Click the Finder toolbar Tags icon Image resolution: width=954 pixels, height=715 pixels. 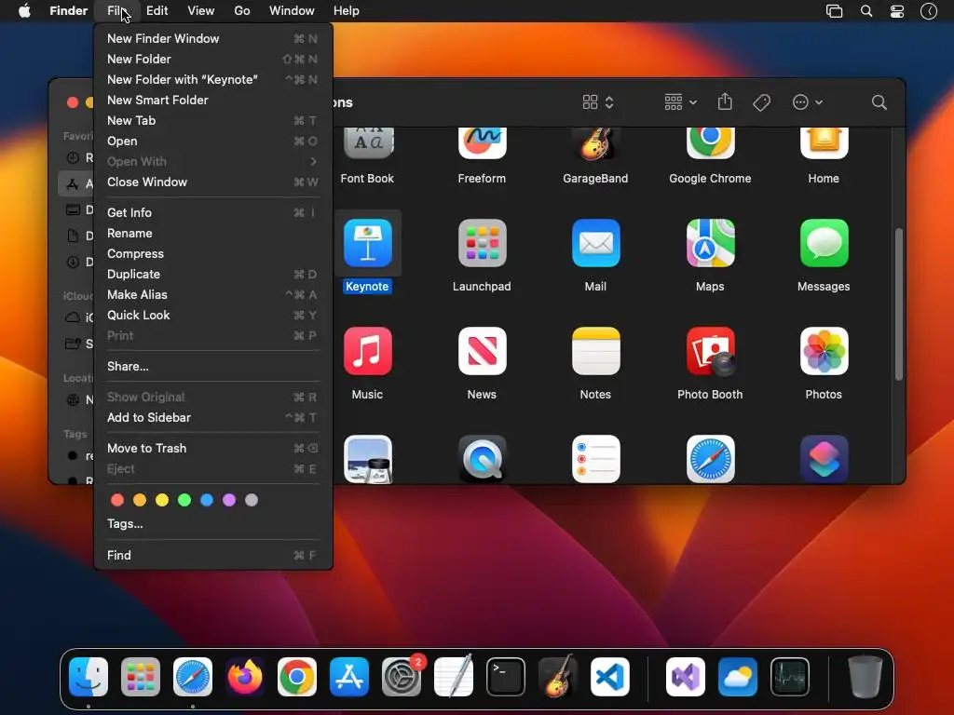click(x=761, y=102)
